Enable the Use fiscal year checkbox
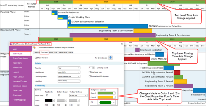 click(90, 72)
